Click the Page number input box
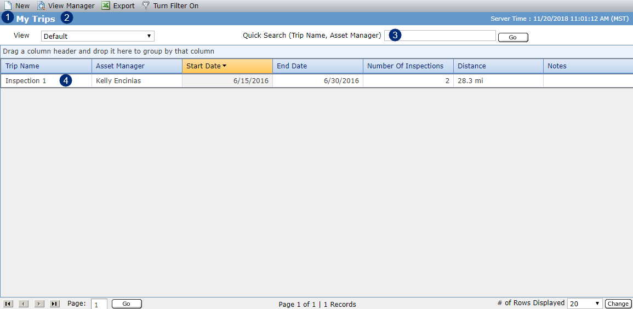 99,304
